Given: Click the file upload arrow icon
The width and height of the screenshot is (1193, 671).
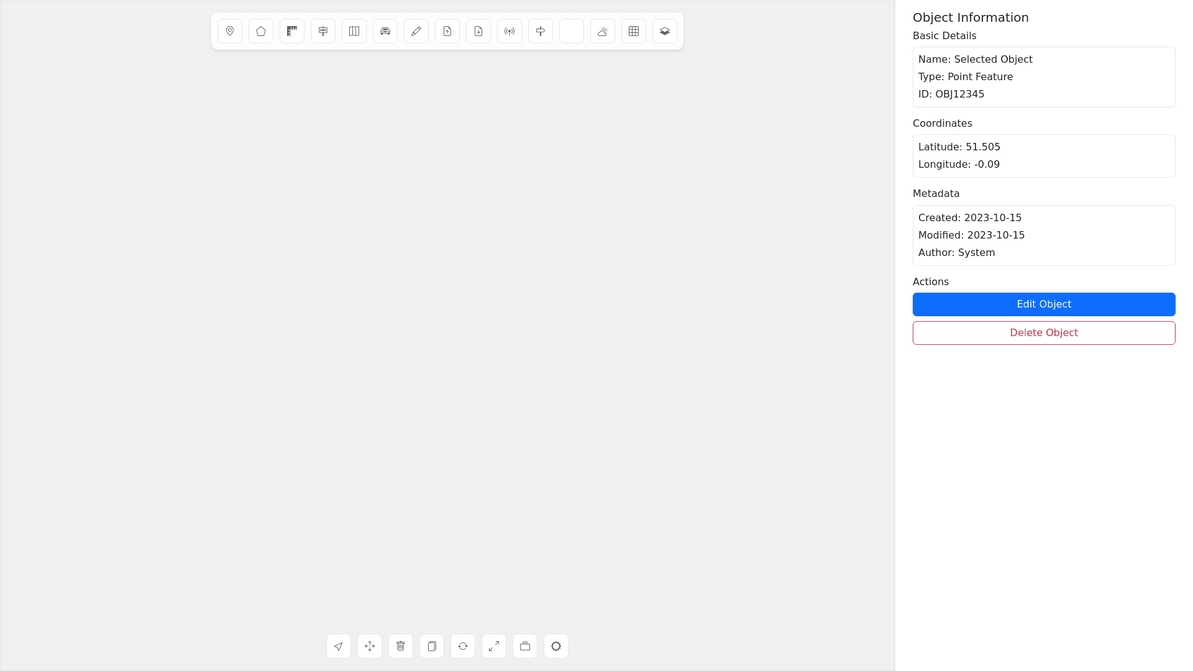Looking at the screenshot, I should click(447, 31).
